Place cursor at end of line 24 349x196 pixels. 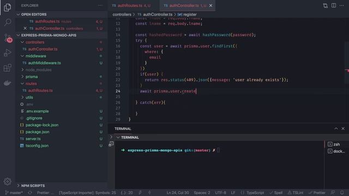196,91
